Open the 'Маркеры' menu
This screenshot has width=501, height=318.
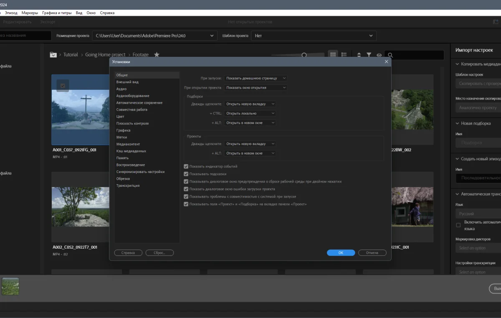pos(30,13)
